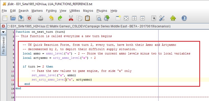This screenshot has height=101, width=209.
Task: Open the Search menu
Action: pyautogui.click(x=23, y=11)
